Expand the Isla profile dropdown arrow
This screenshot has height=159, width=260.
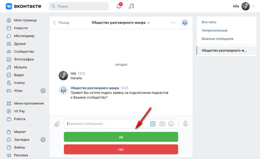pyautogui.click(x=253, y=6)
